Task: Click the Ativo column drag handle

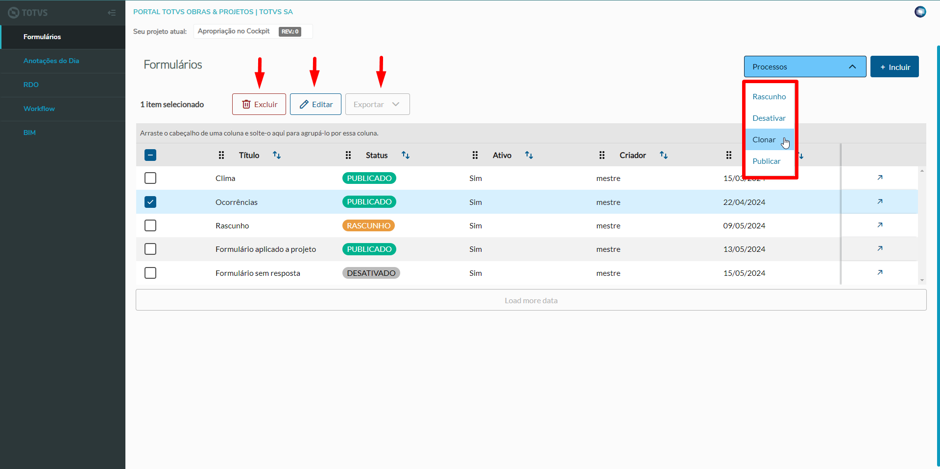Action: tap(475, 155)
